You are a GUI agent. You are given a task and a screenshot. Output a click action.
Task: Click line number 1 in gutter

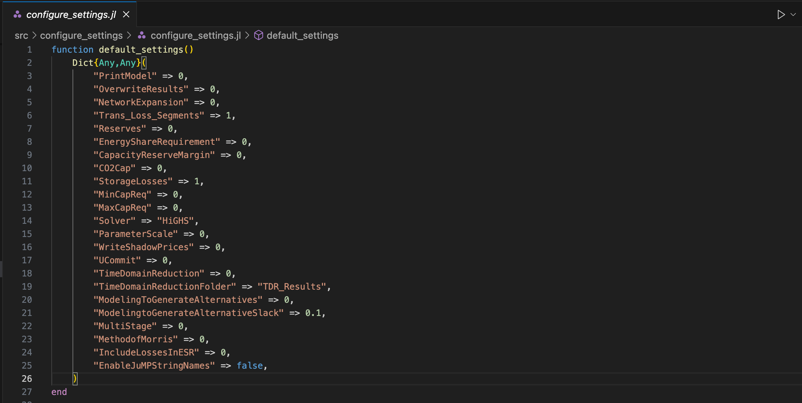click(x=29, y=50)
